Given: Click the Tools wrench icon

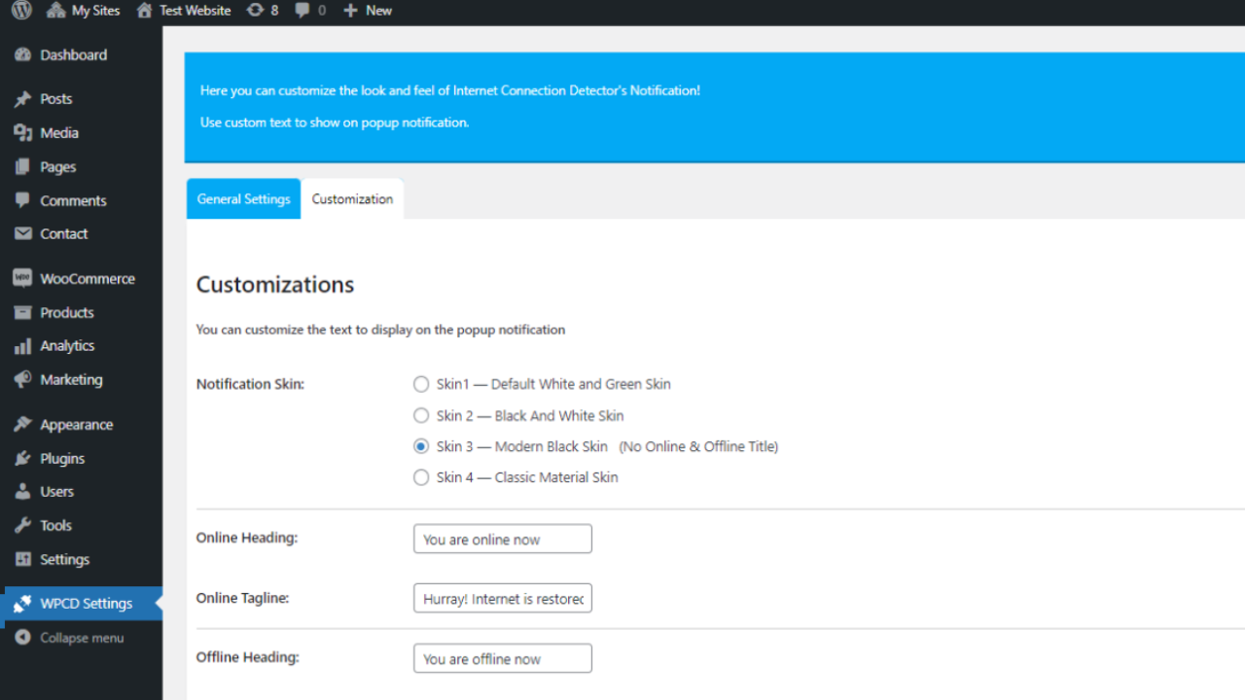Looking at the screenshot, I should tap(23, 526).
